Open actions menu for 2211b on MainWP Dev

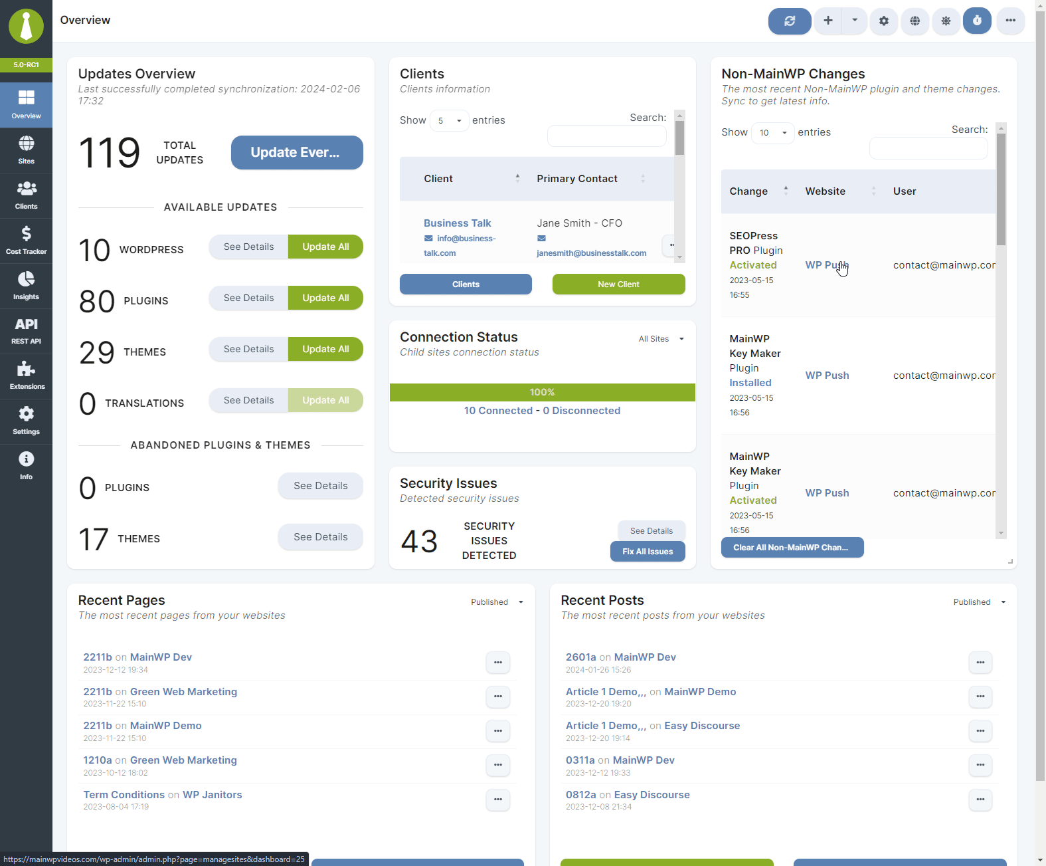pos(498,663)
